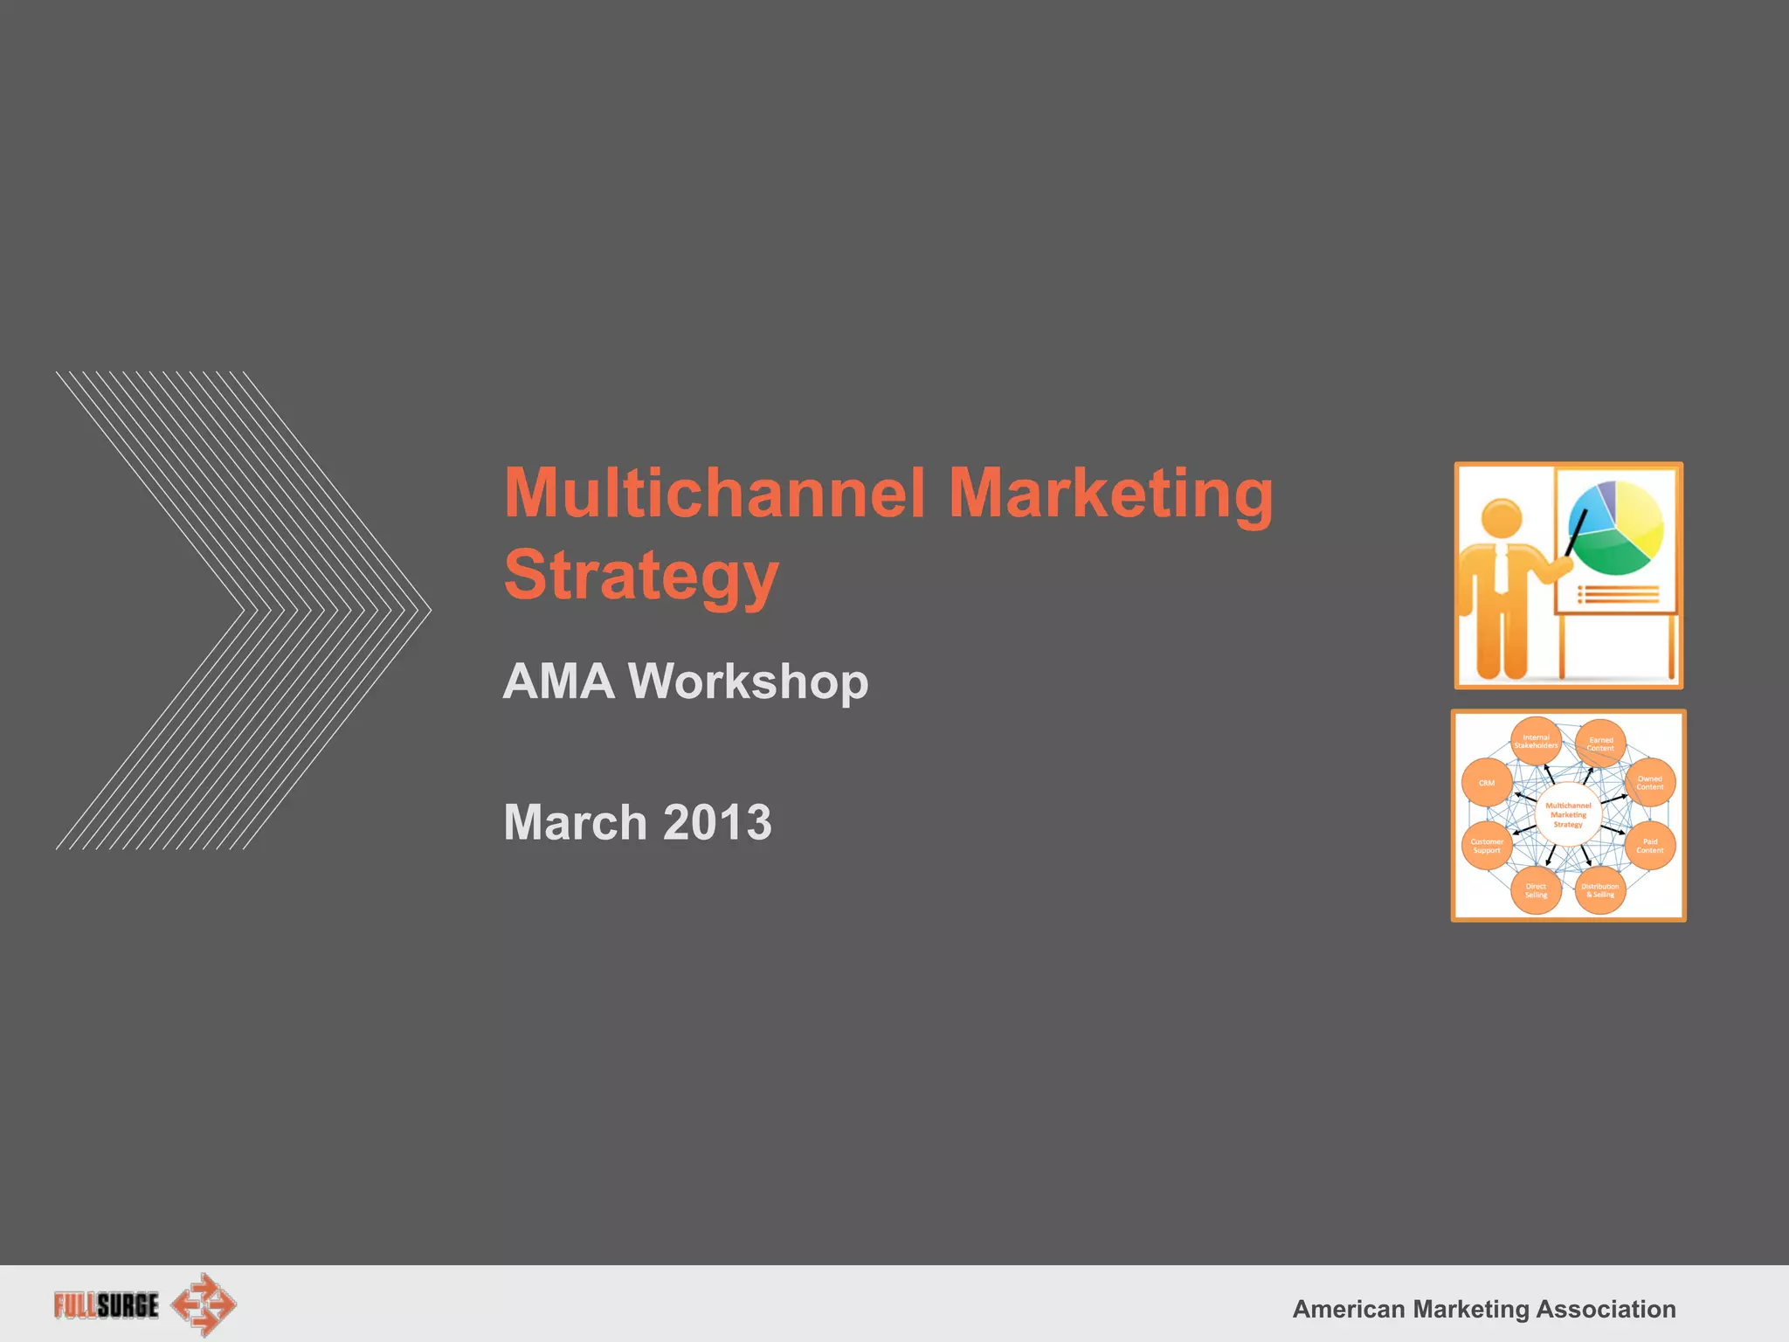
Task: Click the Distribution & Selling circle
Action: click(x=1600, y=890)
